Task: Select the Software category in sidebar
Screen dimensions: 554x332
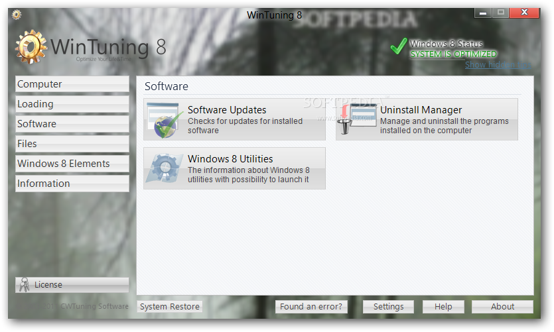Action: 72,124
